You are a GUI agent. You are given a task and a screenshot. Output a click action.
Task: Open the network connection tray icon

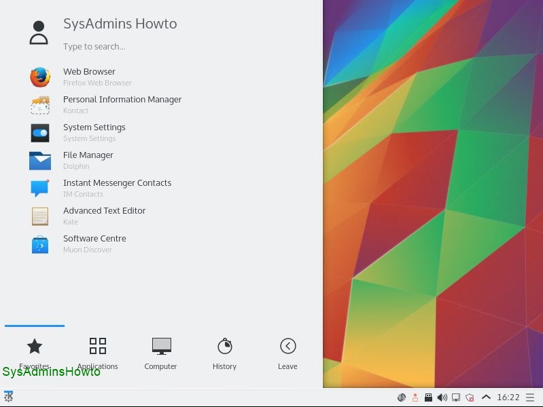[456, 398]
